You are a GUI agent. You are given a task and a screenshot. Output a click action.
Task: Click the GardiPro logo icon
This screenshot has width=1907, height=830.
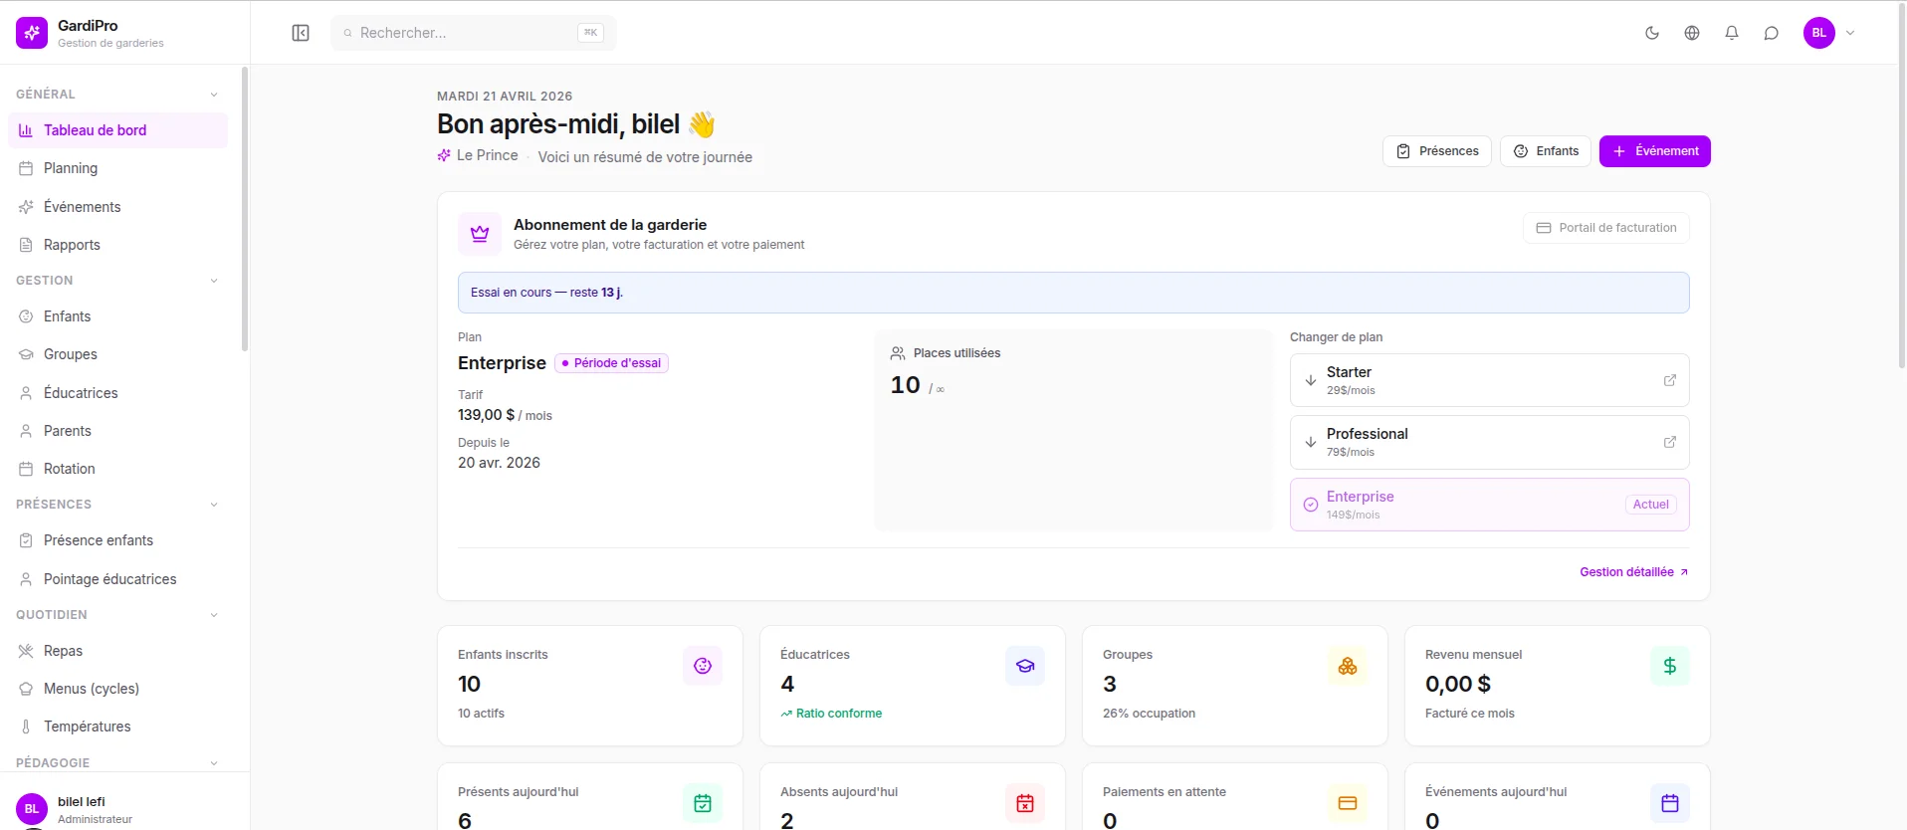point(32,33)
